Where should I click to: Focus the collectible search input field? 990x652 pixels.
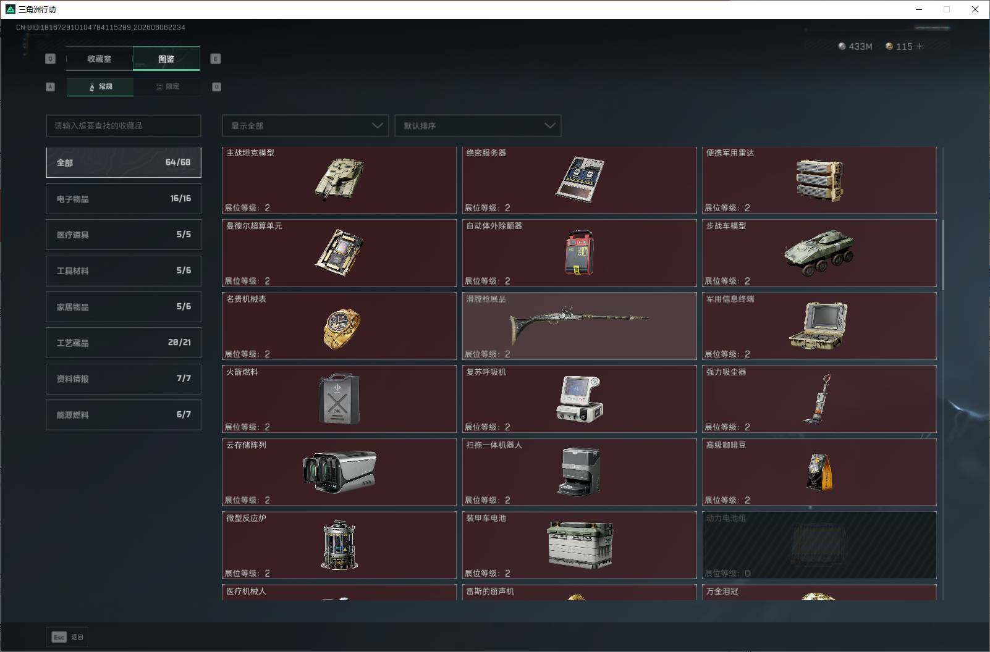click(x=124, y=125)
